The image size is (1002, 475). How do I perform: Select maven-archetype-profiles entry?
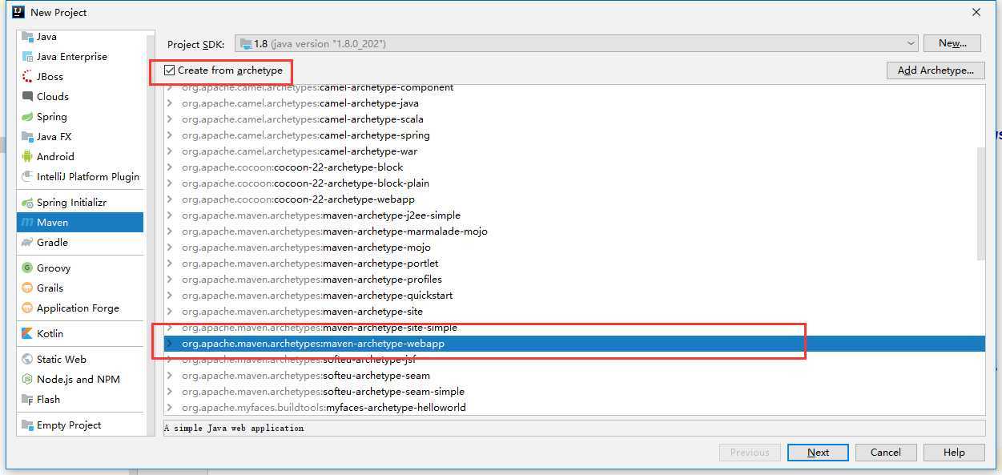click(x=312, y=280)
